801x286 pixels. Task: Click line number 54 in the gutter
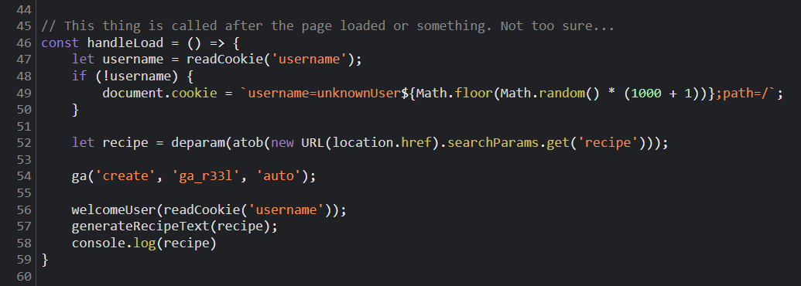tap(23, 176)
